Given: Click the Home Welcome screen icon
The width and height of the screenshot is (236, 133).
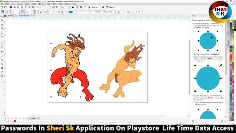Looking at the screenshot, I should (5, 16).
